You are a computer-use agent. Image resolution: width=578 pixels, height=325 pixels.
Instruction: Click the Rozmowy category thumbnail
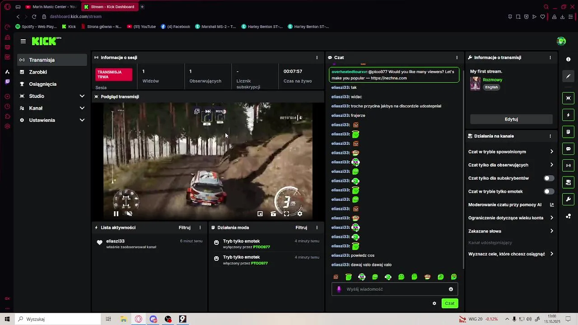[475, 84]
